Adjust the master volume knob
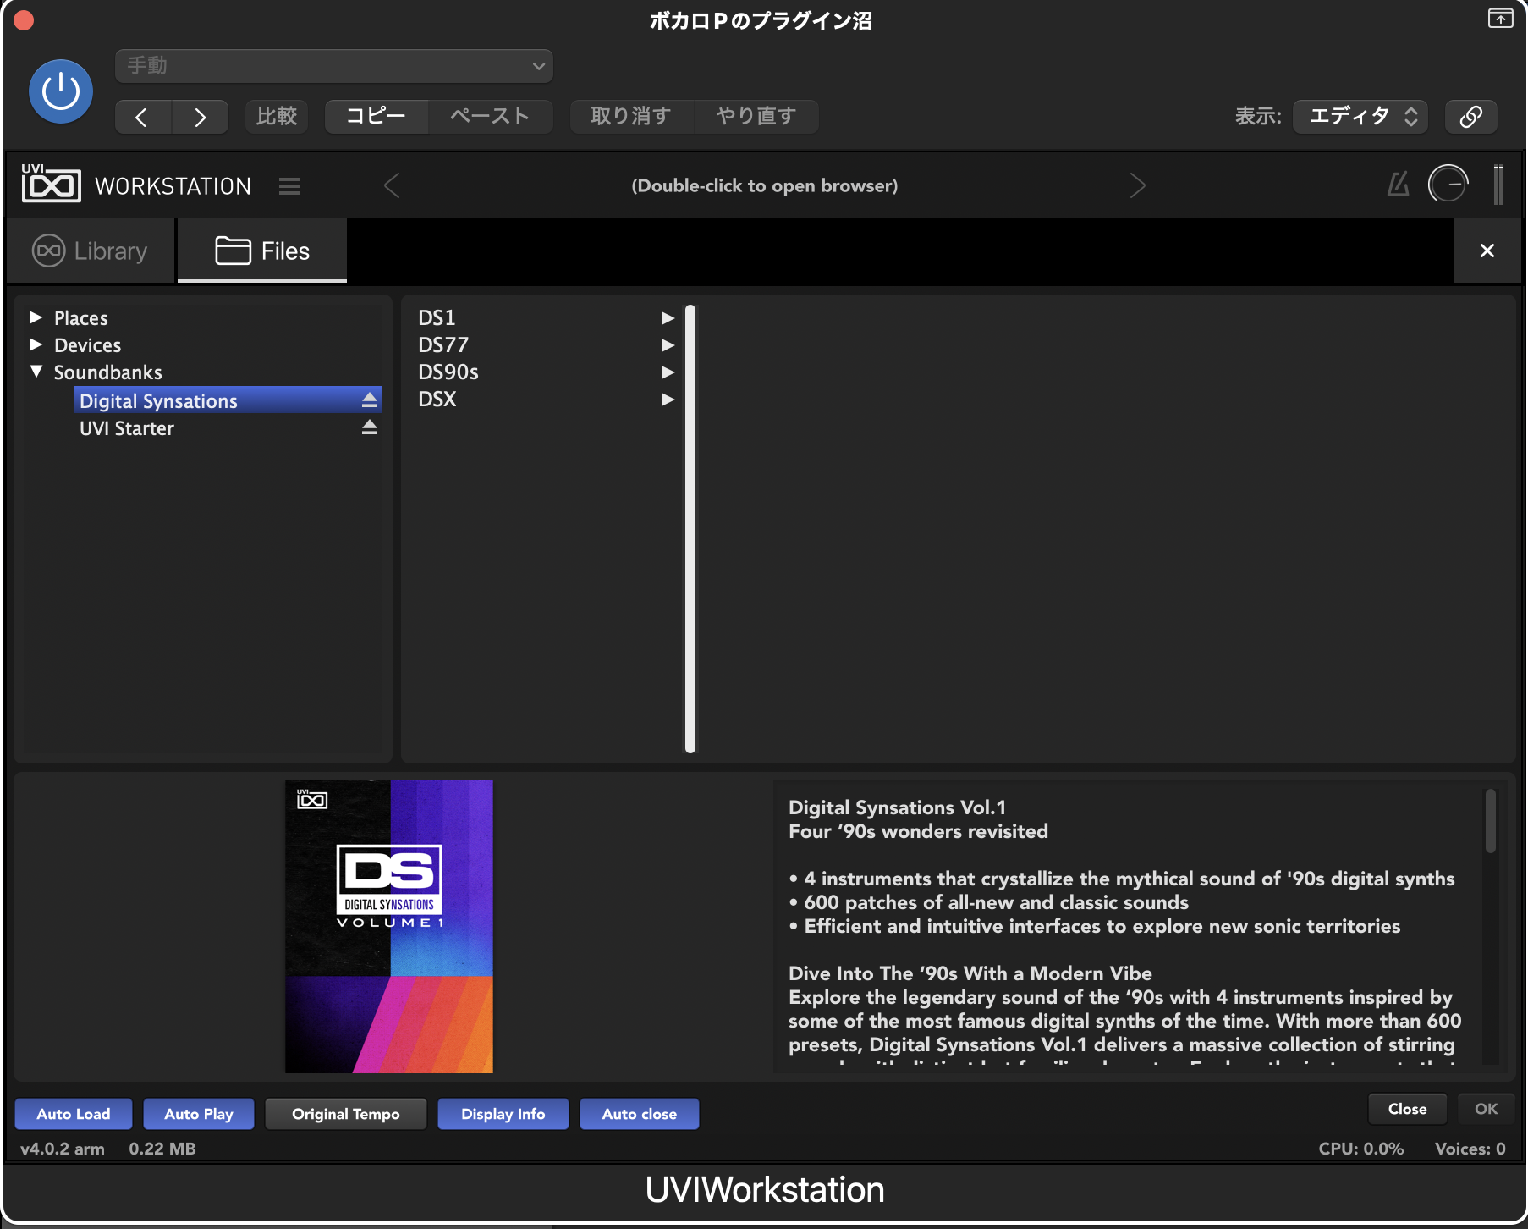Image resolution: width=1528 pixels, height=1229 pixels. click(1448, 184)
